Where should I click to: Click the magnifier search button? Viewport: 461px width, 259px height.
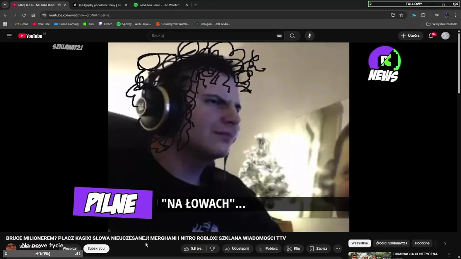coord(292,36)
